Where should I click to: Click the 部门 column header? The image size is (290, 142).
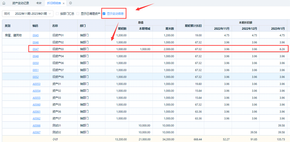pos(91,25)
